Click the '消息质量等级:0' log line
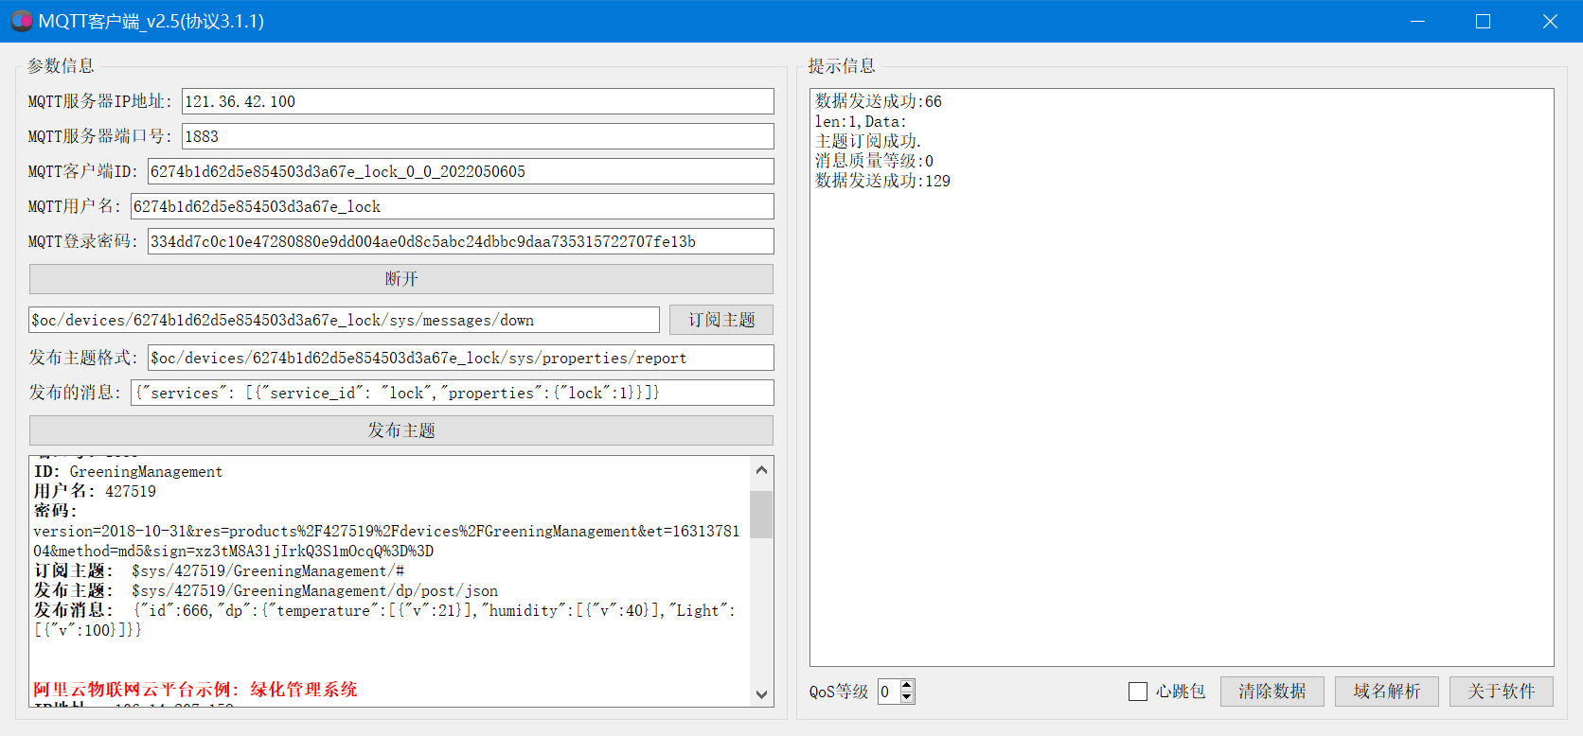Screen dimensions: 1583x736 click(x=874, y=161)
